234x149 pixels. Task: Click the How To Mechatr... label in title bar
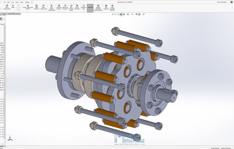click(x=222, y=2)
